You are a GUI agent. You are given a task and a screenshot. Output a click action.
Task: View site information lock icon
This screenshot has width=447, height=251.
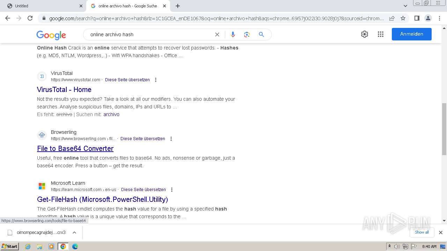pos(44,18)
